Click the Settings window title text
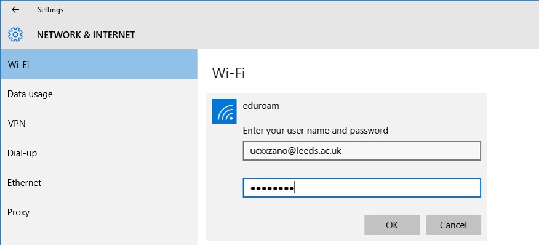The height and width of the screenshot is (245, 539). [x=50, y=10]
